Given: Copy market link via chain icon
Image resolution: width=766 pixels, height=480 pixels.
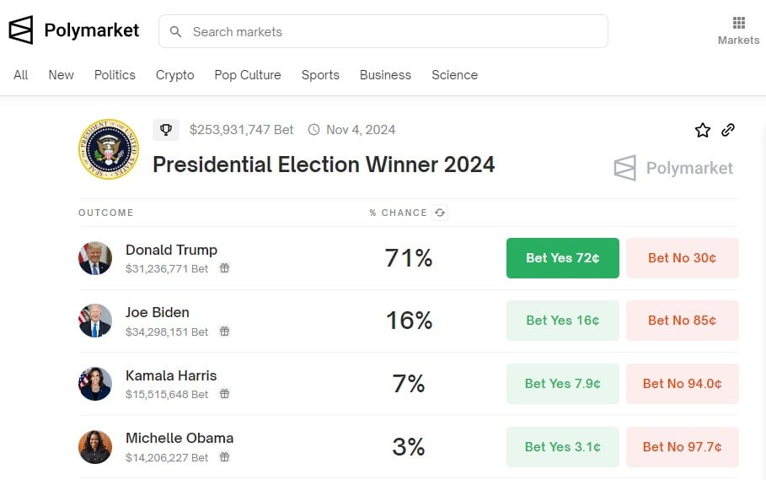Looking at the screenshot, I should pyautogui.click(x=729, y=130).
